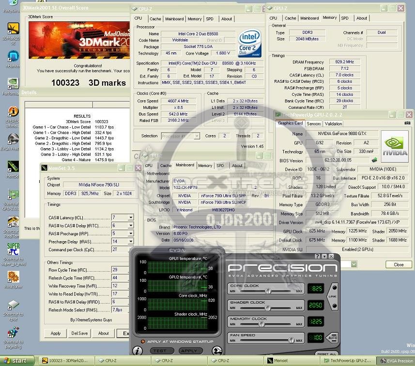This screenshot has height=366, width=415.
Task: Click the MemSet title bar icon
Action: pos(44,168)
